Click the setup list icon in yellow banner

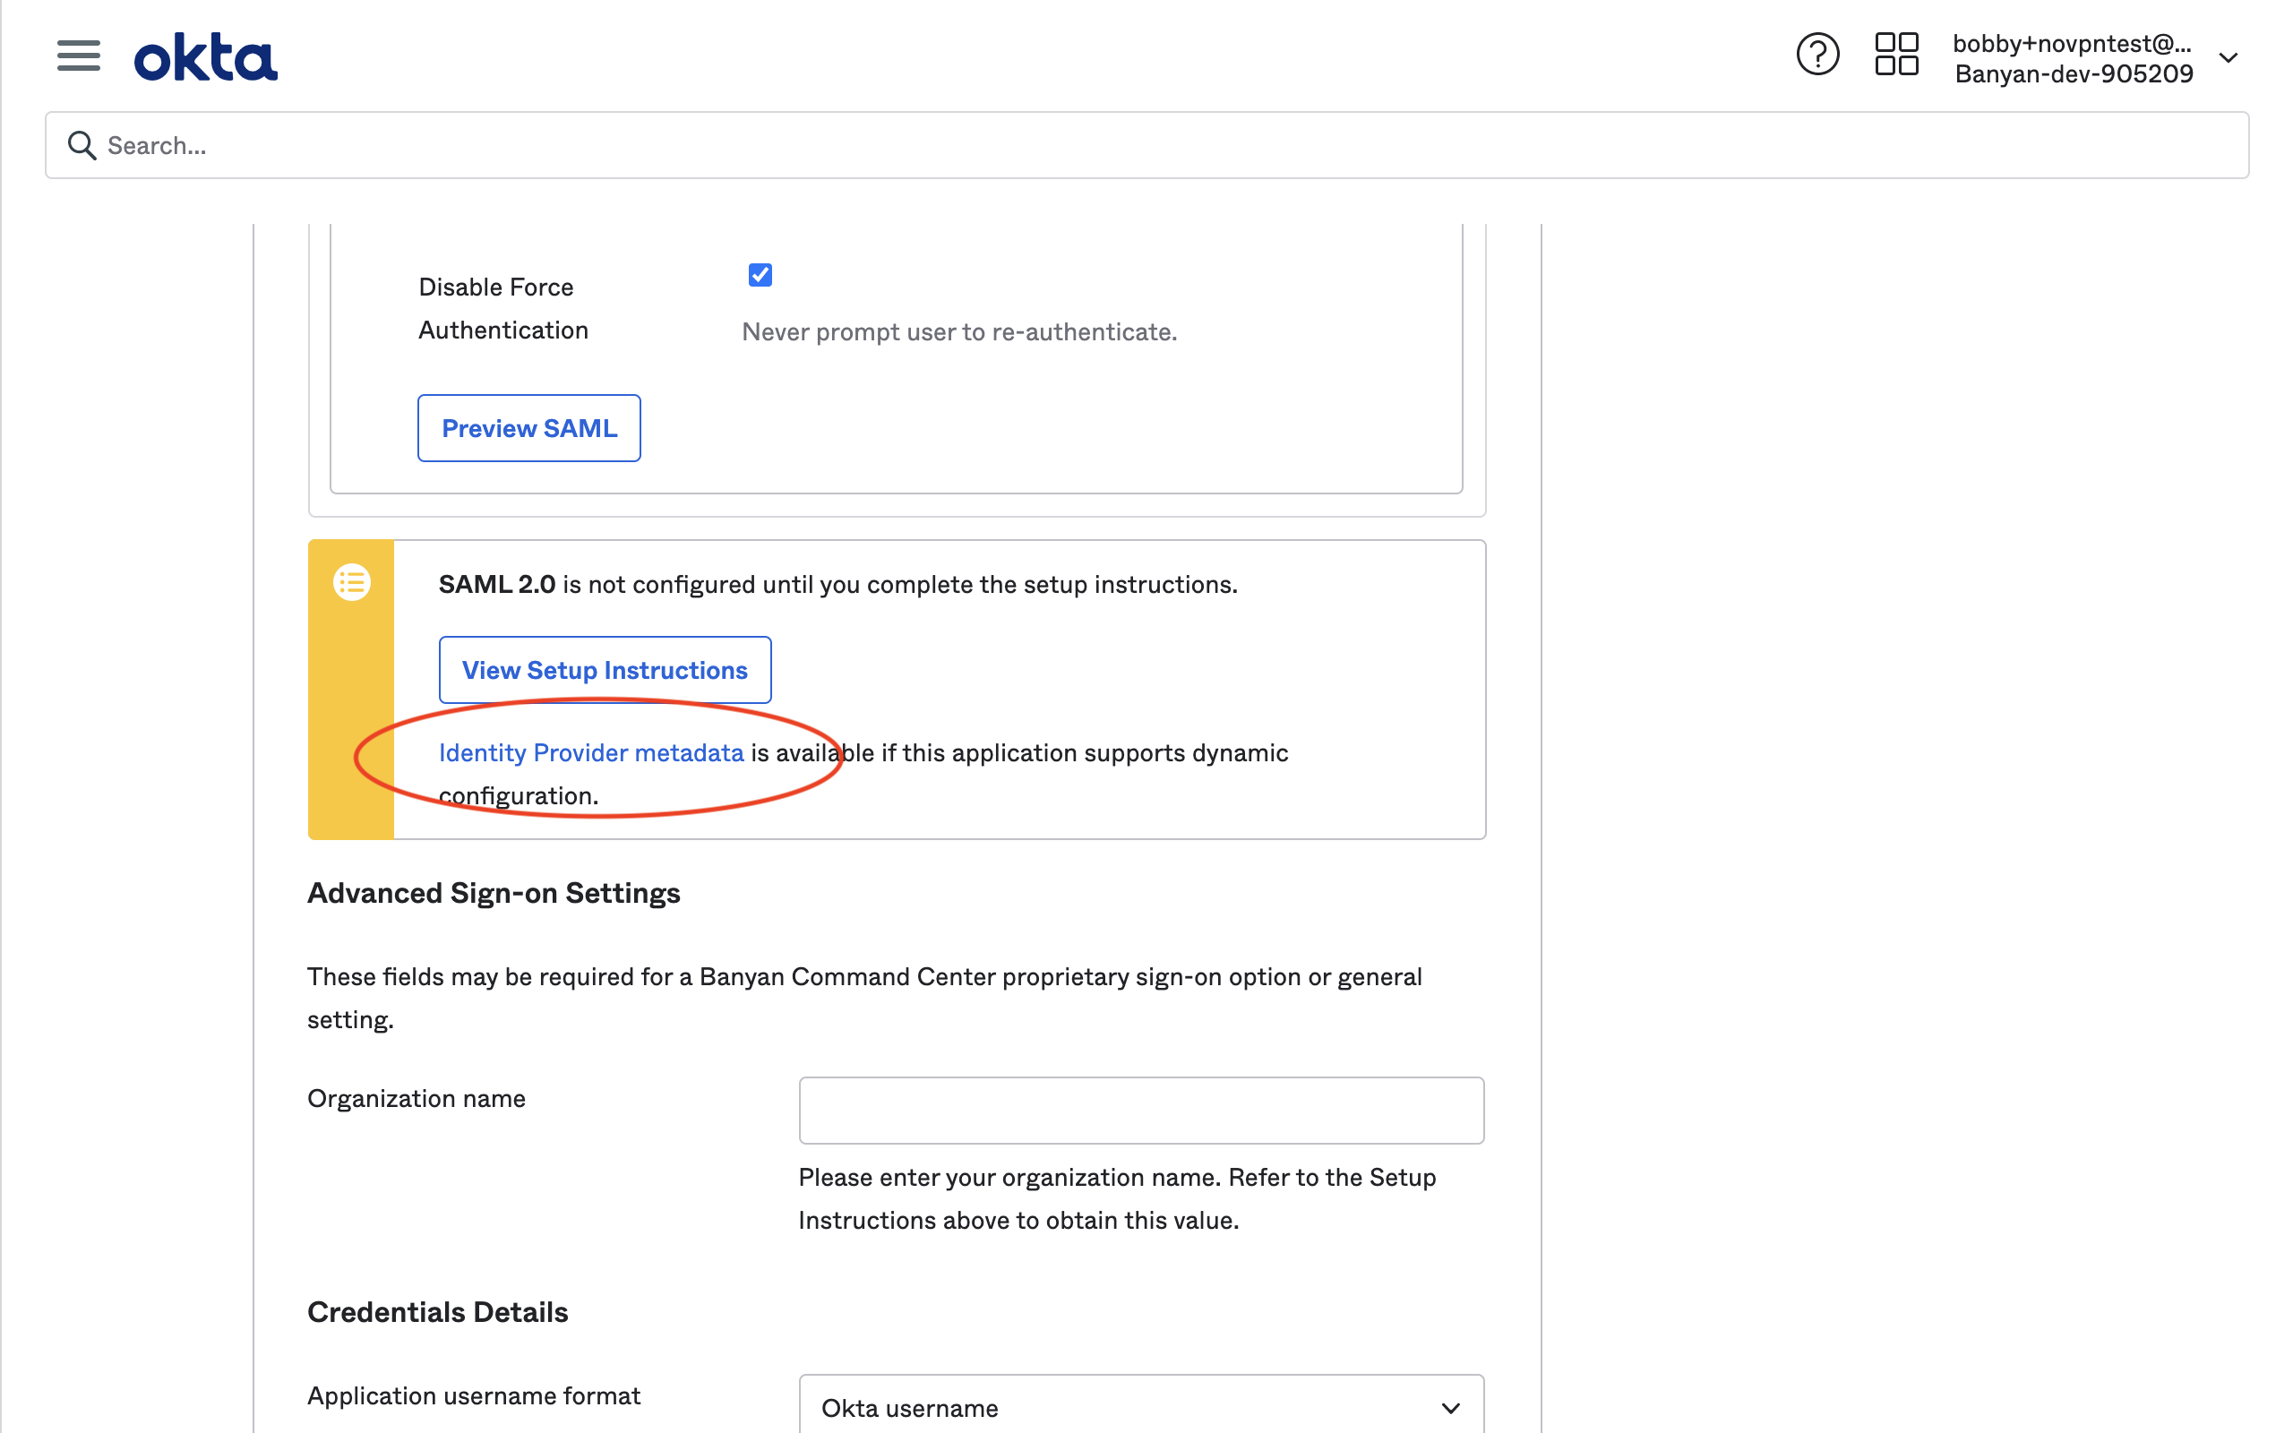tap(351, 582)
